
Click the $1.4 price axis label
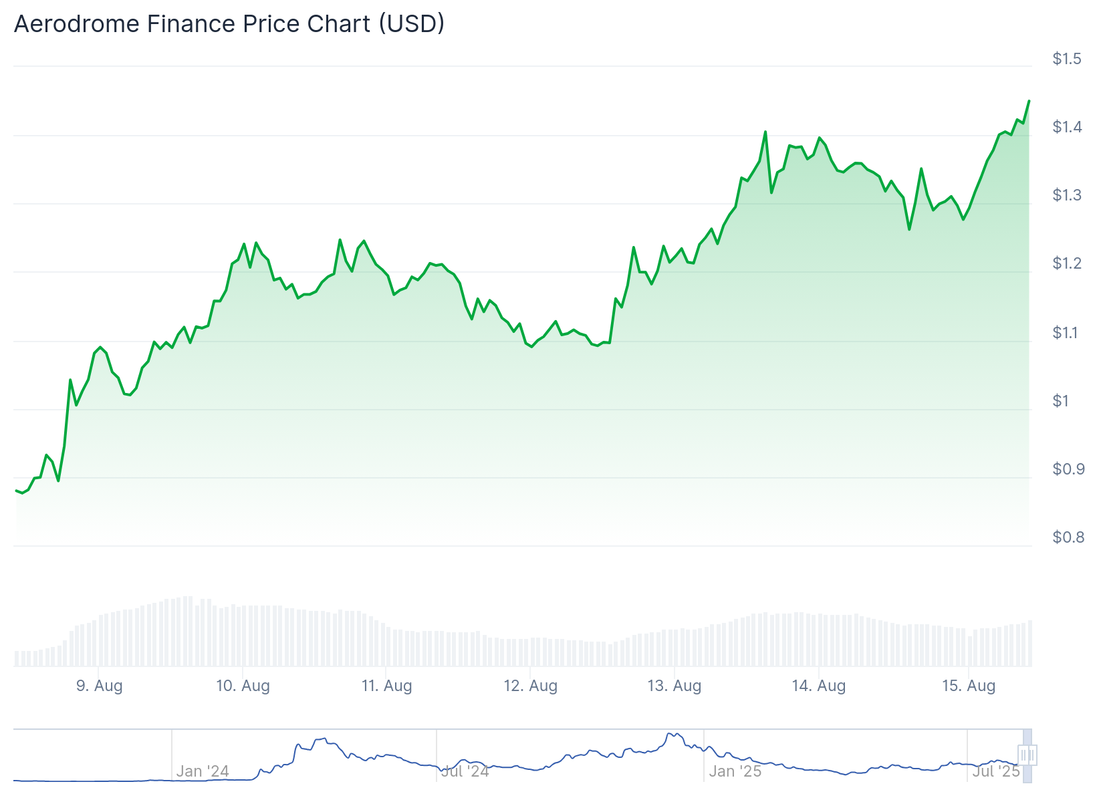click(x=1066, y=127)
